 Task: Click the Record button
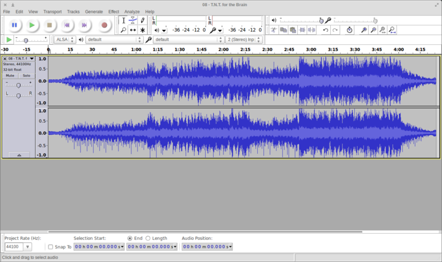coord(104,25)
